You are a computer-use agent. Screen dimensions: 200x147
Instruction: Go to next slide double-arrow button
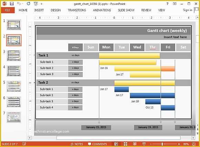pos(198,133)
